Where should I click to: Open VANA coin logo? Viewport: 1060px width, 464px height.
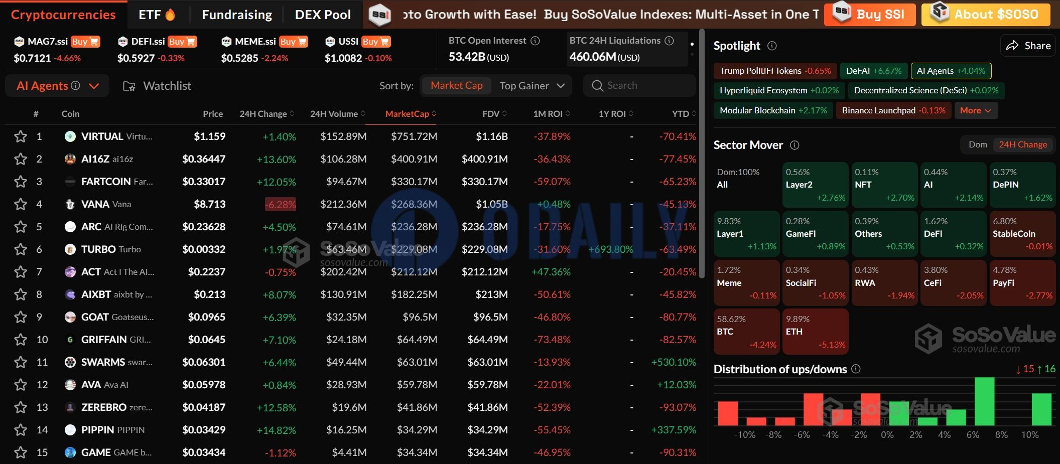click(x=70, y=204)
